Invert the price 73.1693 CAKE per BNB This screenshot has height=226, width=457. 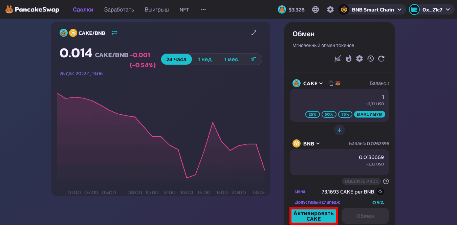pyautogui.click(x=380, y=192)
